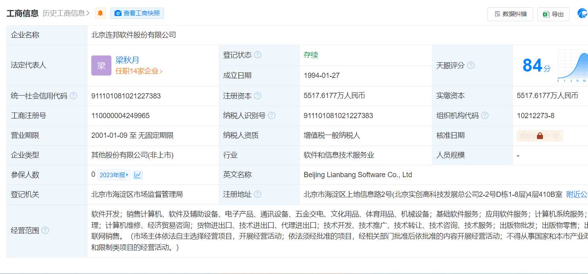
Task: Click the blue bird logo icon
Action: (x=582, y=14)
